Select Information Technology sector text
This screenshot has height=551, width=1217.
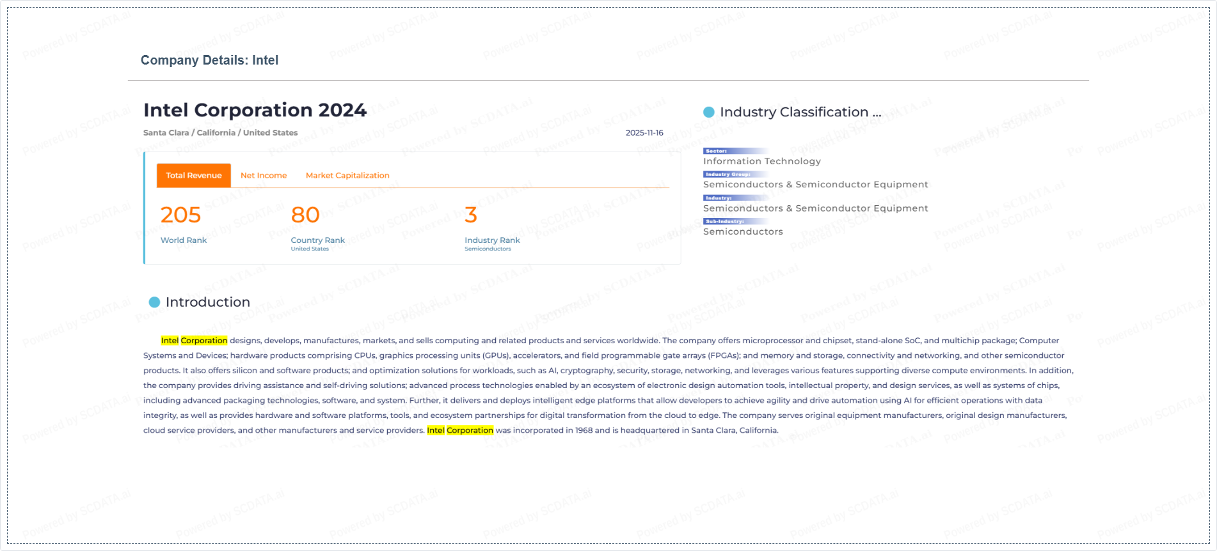point(761,162)
